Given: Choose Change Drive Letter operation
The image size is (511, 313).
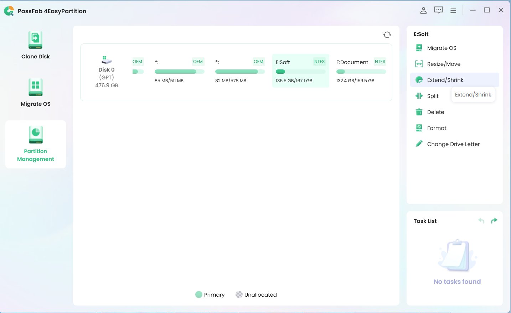Looking at the screenshot, I should (x=453, y=144).
